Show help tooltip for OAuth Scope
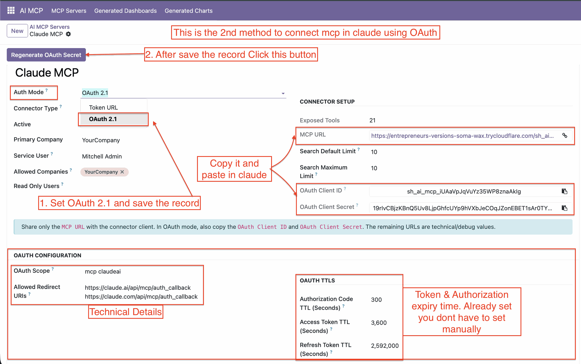The height and width of the screenshot is (364, 581). (53, 268)
